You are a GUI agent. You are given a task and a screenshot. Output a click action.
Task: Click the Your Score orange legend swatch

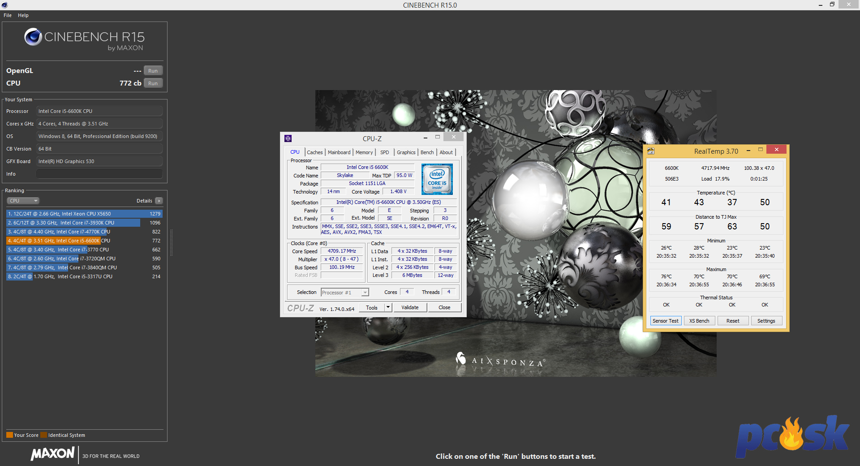9,435
